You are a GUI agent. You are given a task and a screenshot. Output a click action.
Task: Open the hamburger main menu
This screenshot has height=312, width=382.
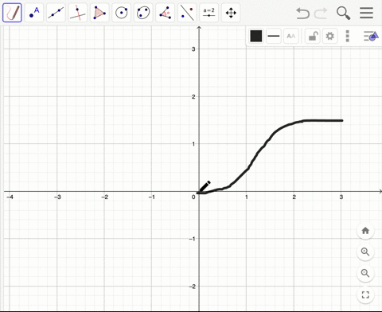[x=366, y=13]
